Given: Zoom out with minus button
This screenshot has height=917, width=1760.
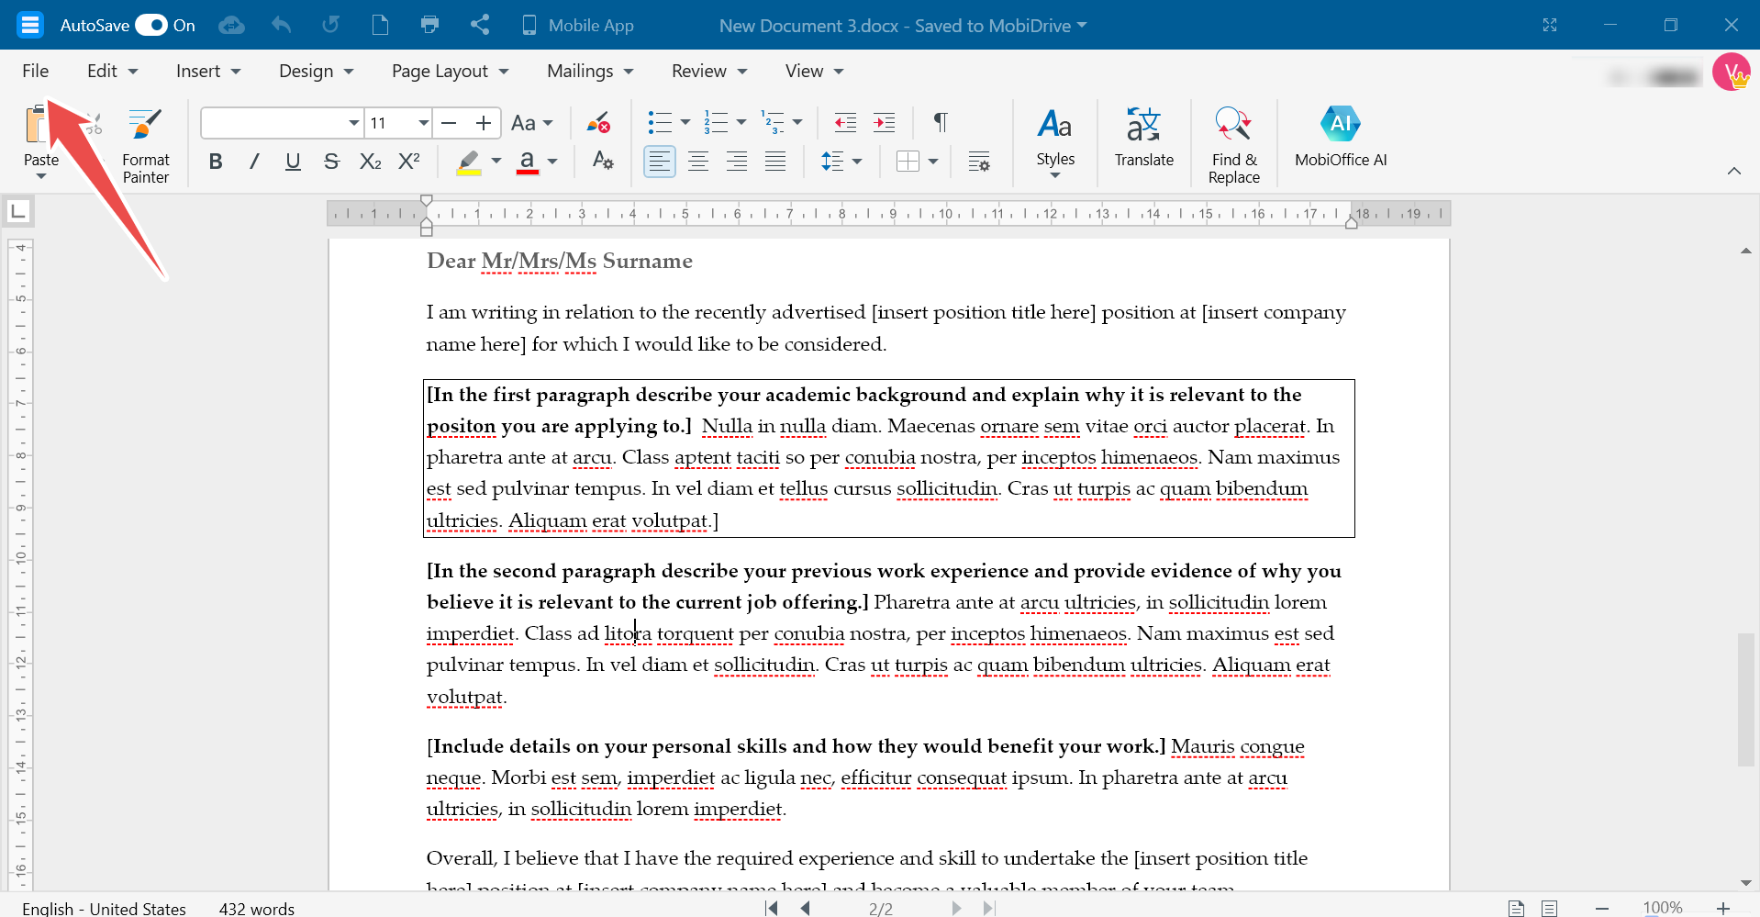Looking at the screenshot, I should tap(1602, 908).
